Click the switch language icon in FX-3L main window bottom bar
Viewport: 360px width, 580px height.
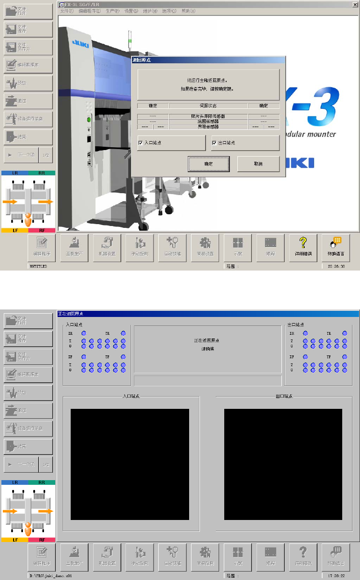(x=336, y=249)
